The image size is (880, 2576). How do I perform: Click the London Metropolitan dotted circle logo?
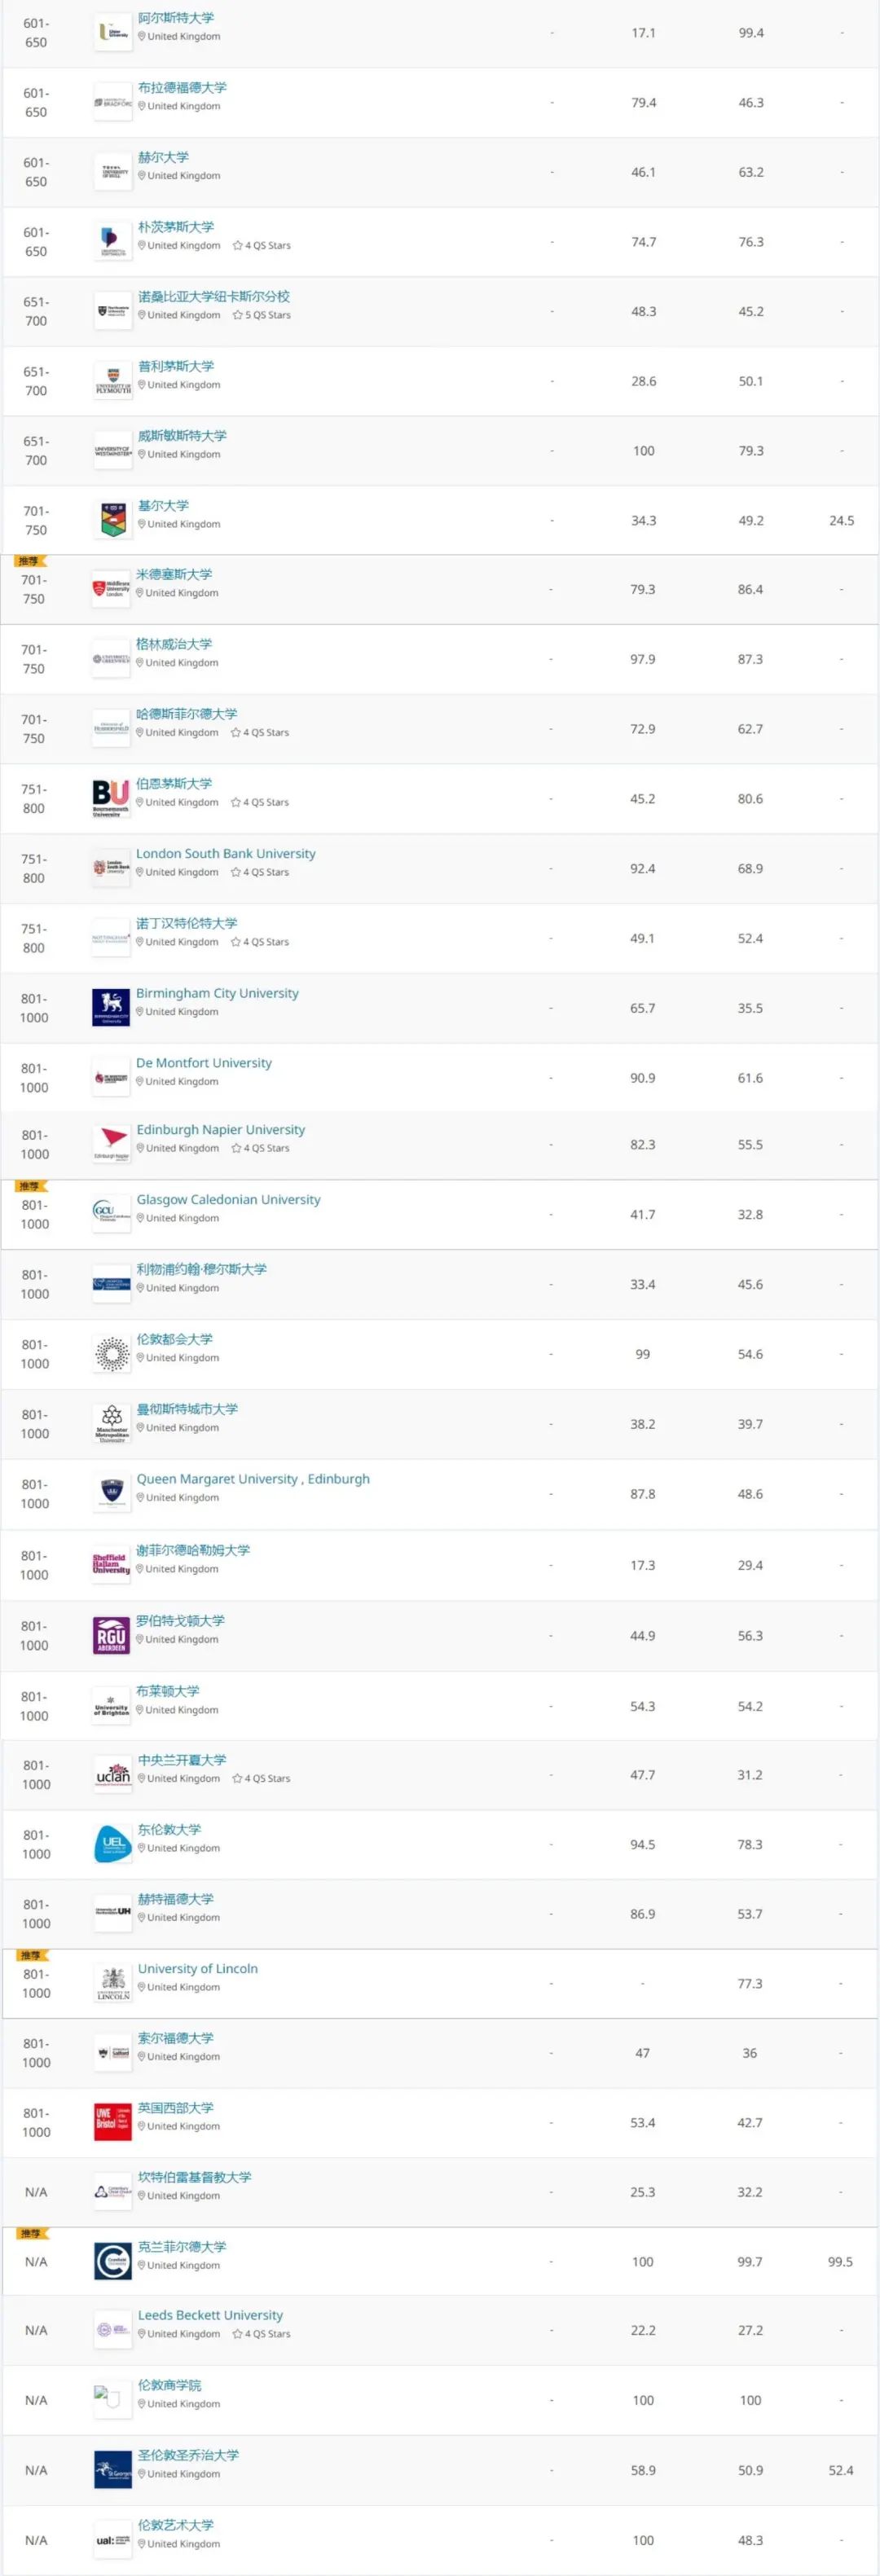[x=111, y=1353]
